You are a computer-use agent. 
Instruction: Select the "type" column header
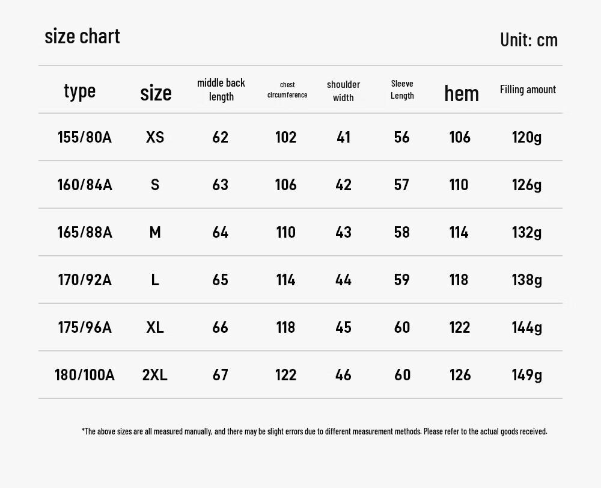80,91
